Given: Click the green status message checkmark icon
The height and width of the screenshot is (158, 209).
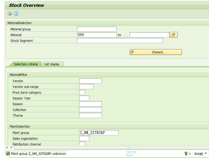Looking at the screenshot, I should click(8, 154).
